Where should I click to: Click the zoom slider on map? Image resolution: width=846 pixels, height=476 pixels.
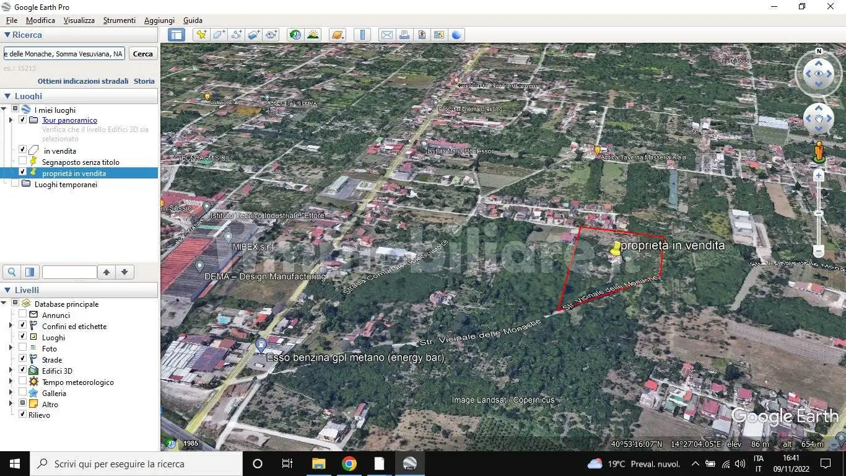(819, 214)
